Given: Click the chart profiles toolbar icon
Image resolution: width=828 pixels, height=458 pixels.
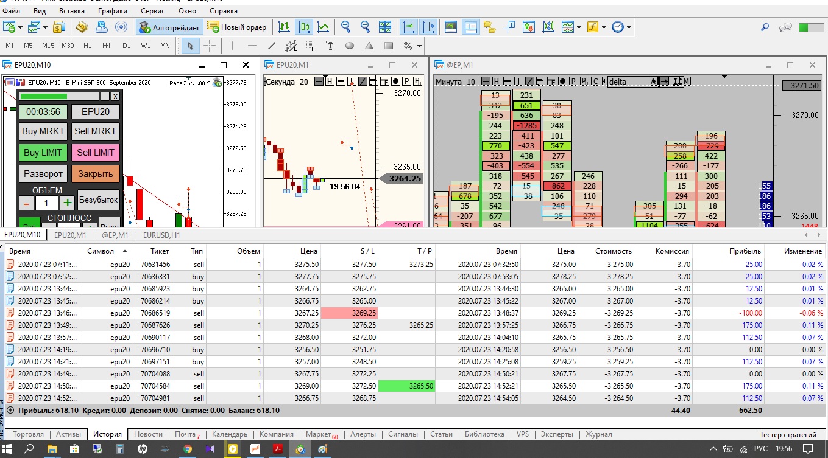Looking at the screenshot, I should pyautogui.click(x=34, y=27).
